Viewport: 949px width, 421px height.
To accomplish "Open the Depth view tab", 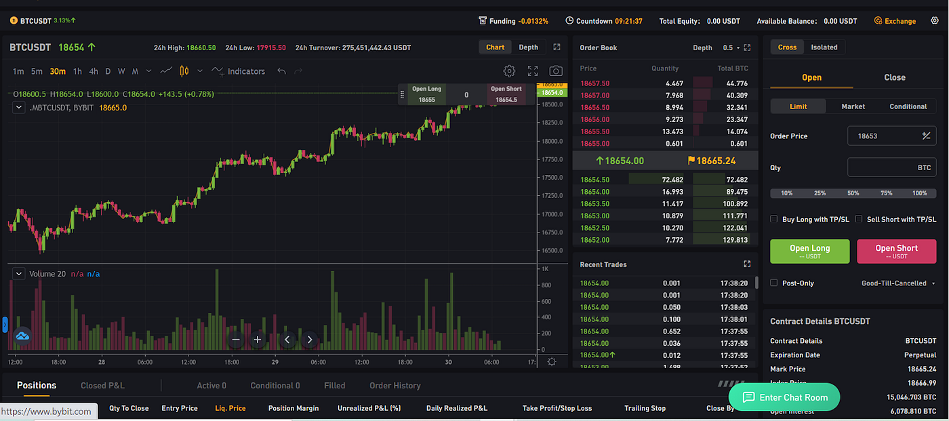I will point(528,47).
